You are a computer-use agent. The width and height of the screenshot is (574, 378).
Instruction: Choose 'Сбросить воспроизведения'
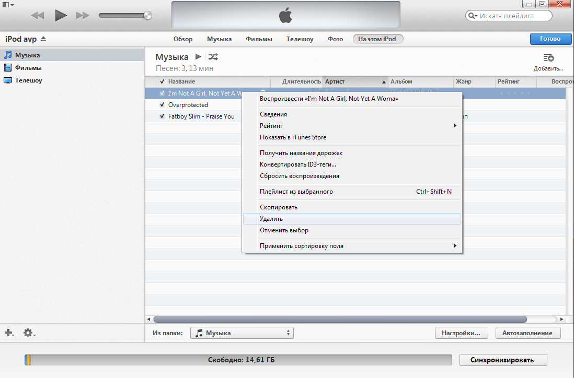click(352, 176)
